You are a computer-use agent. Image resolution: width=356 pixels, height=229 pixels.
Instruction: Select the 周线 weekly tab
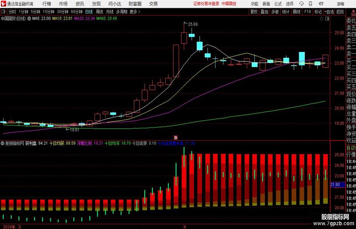pos(99,12)
